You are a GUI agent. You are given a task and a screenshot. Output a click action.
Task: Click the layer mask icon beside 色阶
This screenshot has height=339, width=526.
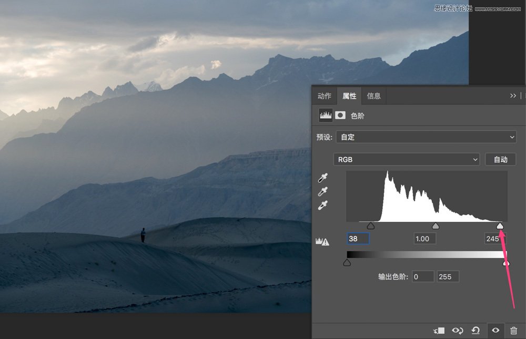click(340, 115)
